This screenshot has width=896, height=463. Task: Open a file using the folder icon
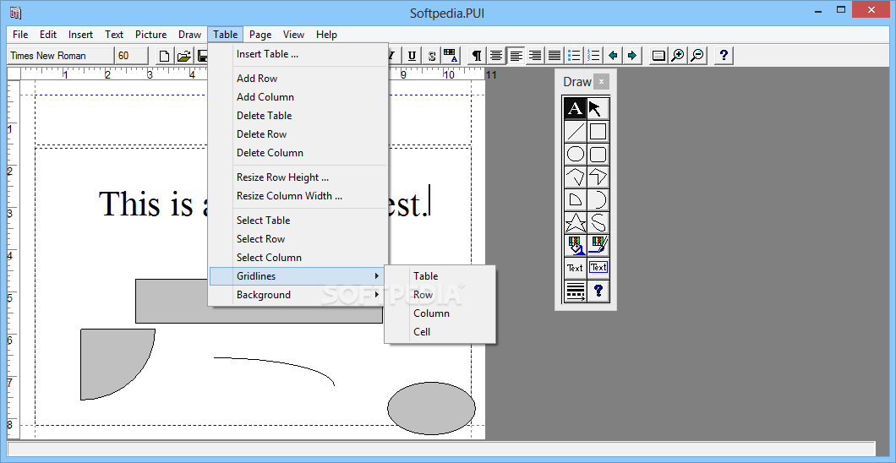[183, 56]
